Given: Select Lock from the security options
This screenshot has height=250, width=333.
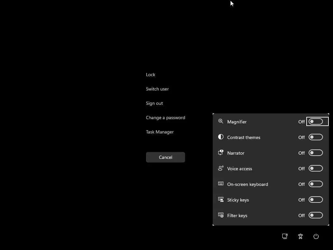Looking at the screenshot, I should (151, 75).
